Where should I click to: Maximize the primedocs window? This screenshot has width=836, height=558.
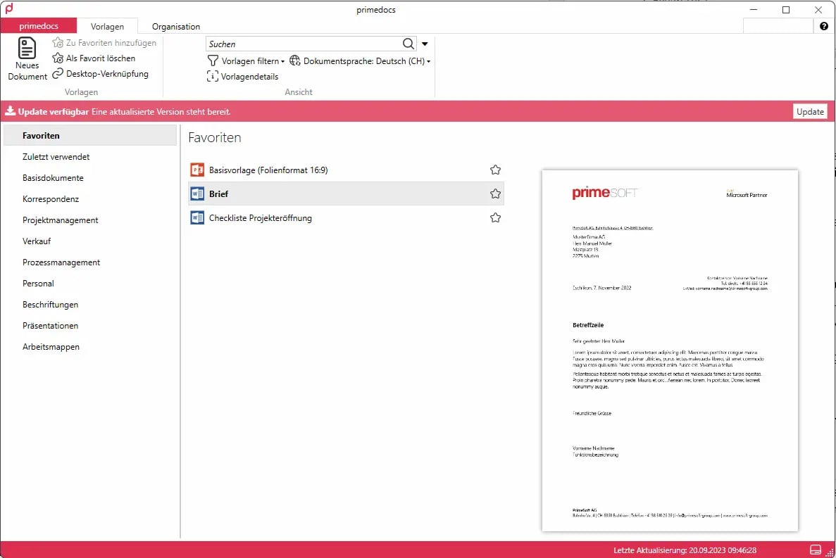pyautogui.click(x=786, y=10)
